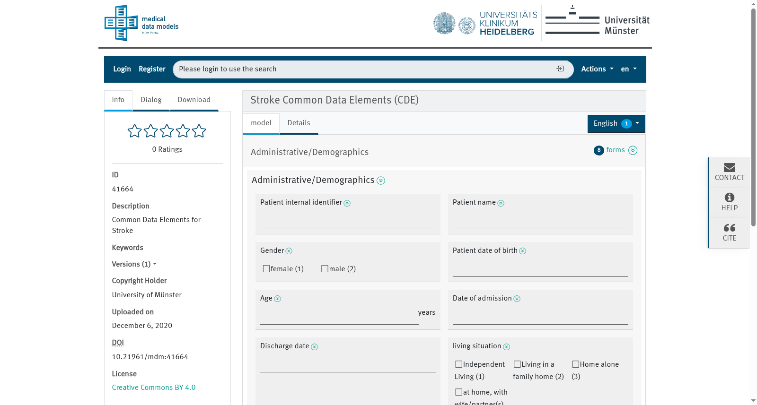757x405 pixels.
Task: Click the DOI abbreviation label
Action: [x=118, y=343]
